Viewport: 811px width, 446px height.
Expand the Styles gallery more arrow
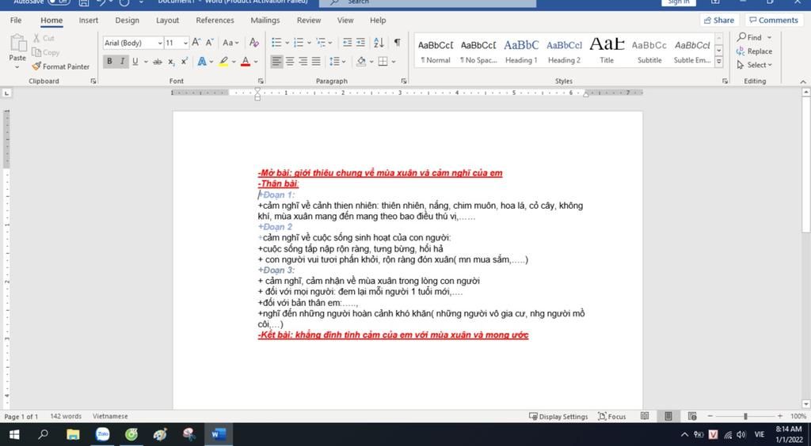(718, 62)
